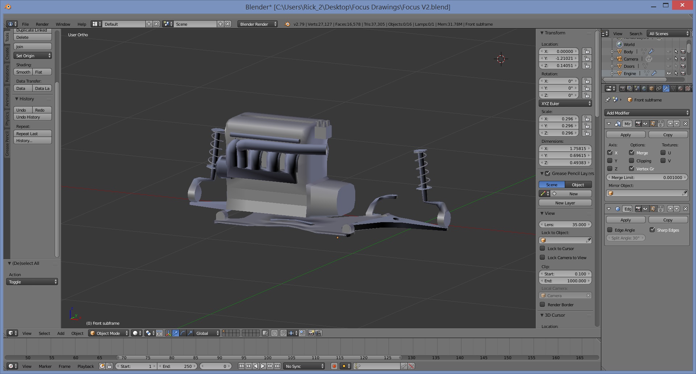Click the timeline play forward button
Viewport: 696px width, 374px height.
[x=263, y=366]
